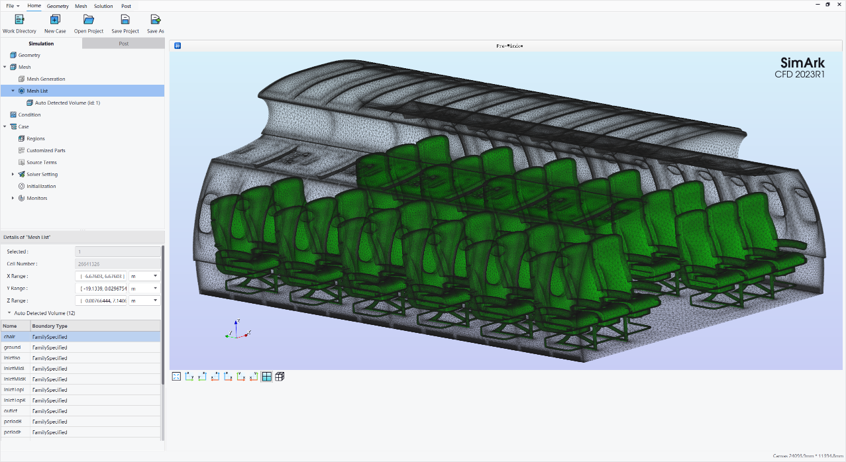This screenshot has width=846, height=462.
Task: Open the Solution ribbon tab
Action: coord(103,6)
